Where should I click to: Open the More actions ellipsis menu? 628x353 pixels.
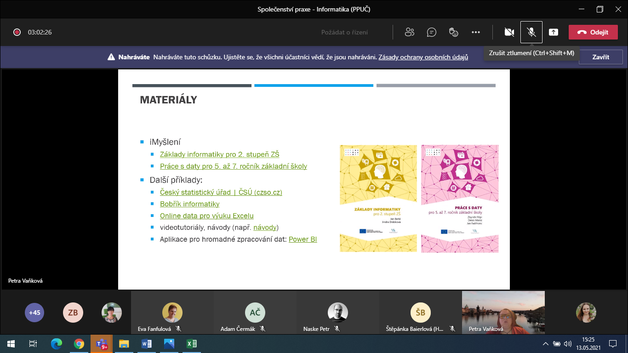(476, 32)
